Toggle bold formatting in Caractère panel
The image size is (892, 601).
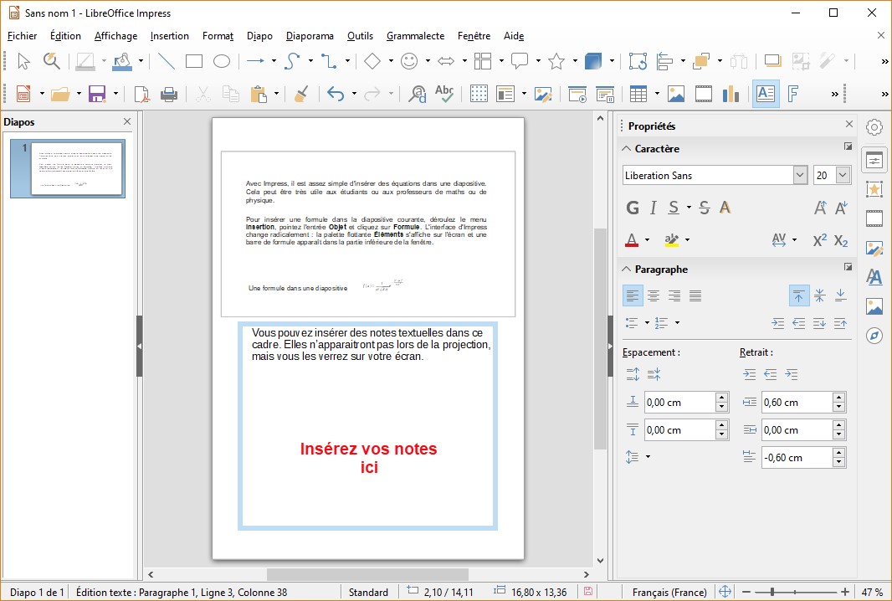click(x=633, y=208)
